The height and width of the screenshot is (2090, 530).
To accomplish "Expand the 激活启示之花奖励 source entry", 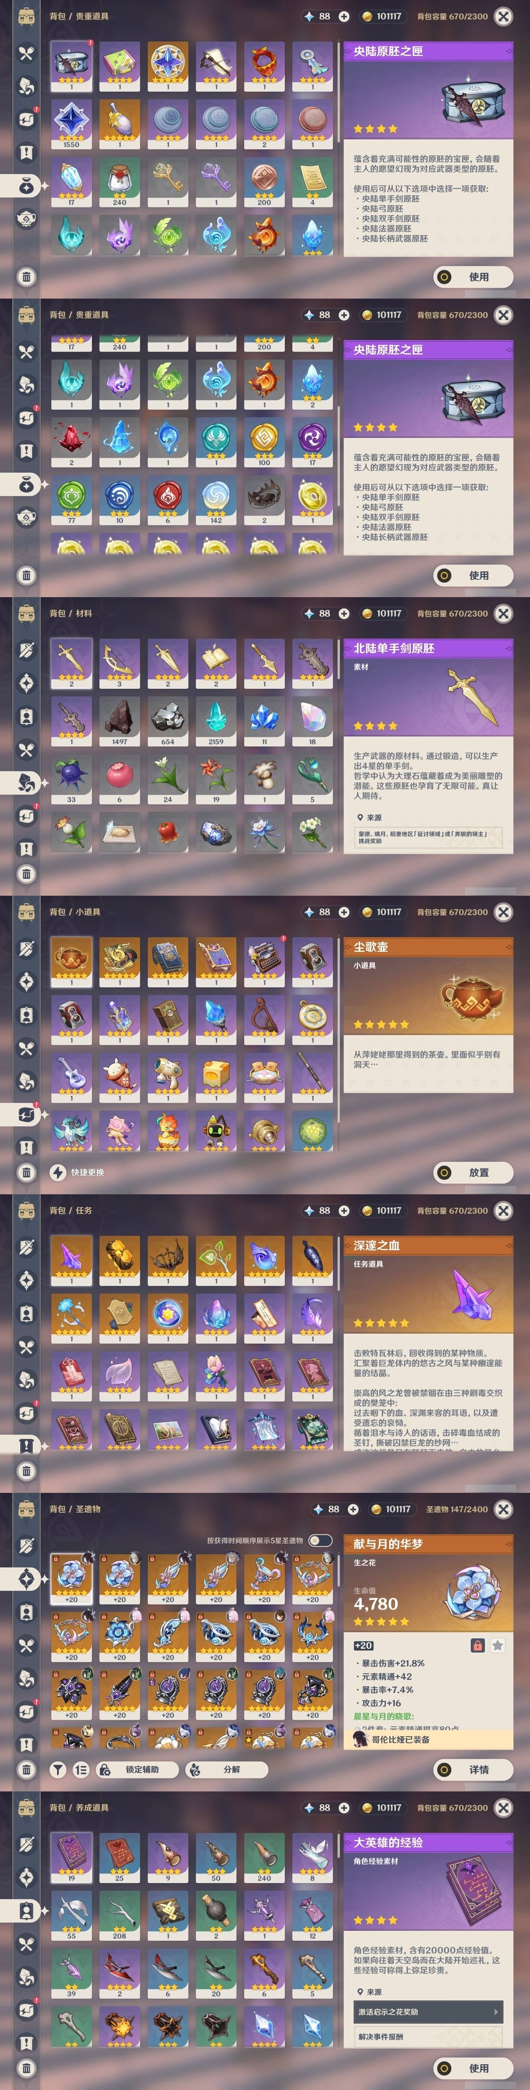I will click(428, 2011).
